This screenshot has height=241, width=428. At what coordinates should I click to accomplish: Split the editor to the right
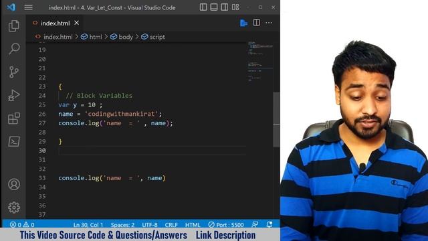(257, 23)
